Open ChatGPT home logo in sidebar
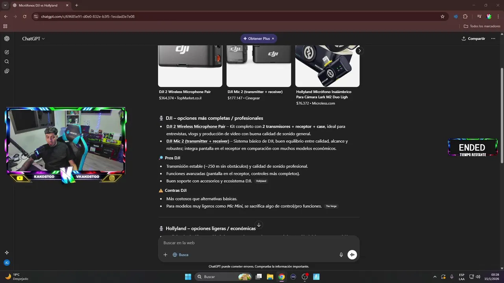This screenshot has width=504, height=283. [x=7, y=39]
